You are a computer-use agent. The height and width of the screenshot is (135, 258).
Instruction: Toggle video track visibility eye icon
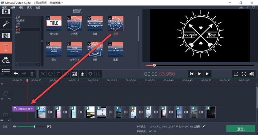[x=2, y=120]
